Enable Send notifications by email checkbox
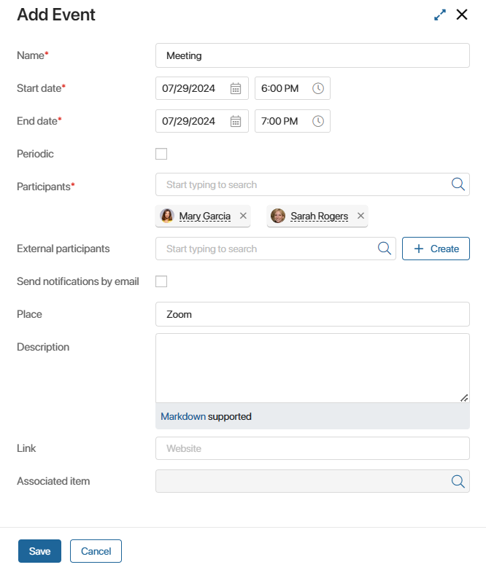Screen dimensions: 486x570 [161, 281]
